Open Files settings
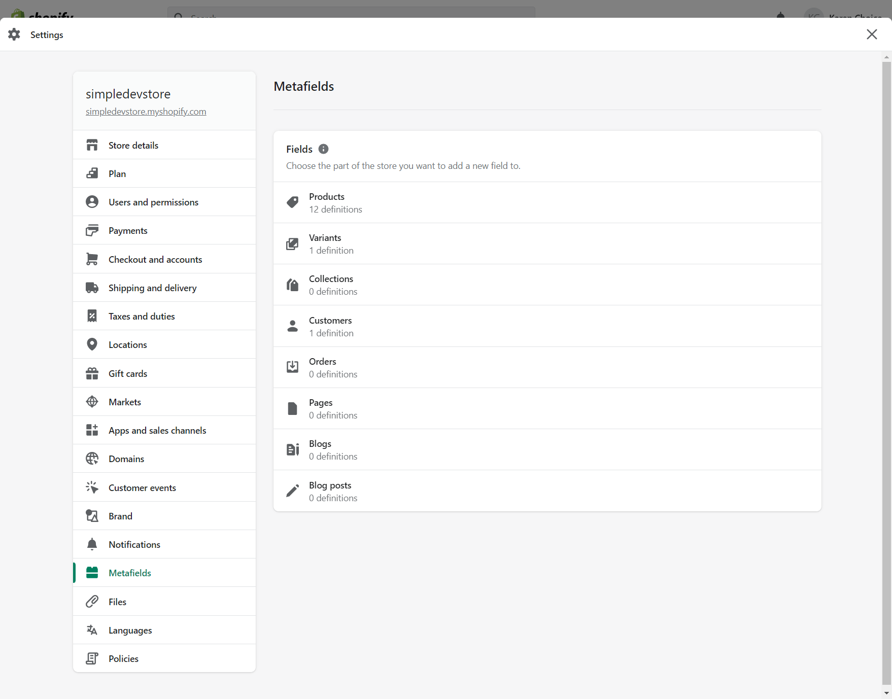 164,602
